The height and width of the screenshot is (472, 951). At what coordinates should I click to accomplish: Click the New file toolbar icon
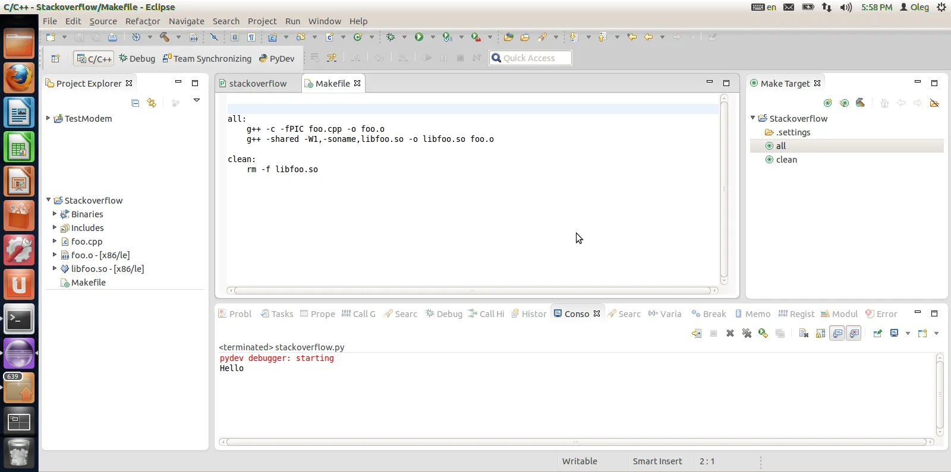51,37
